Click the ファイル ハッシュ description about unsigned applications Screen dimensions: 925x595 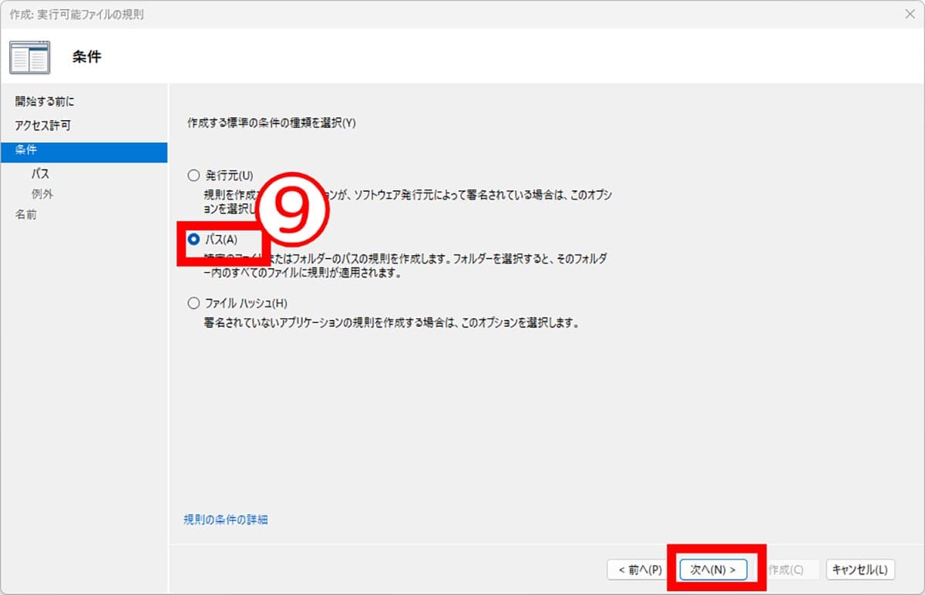391,323
